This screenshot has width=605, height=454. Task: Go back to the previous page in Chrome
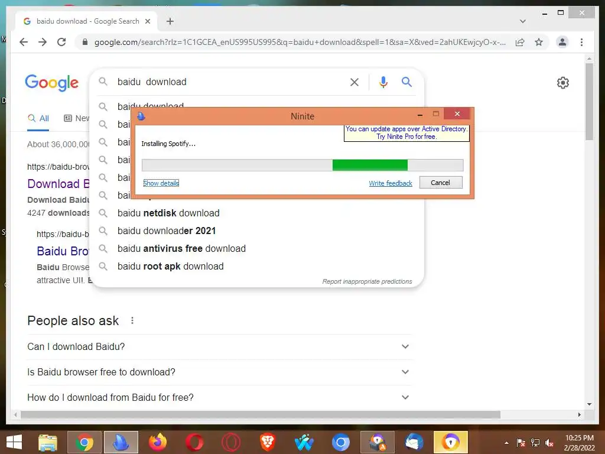pos(24,42)
